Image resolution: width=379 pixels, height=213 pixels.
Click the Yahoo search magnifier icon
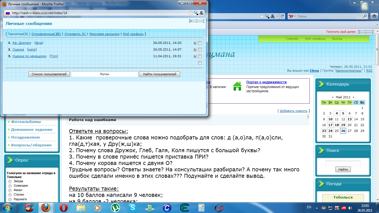pyautogui.click(x=365, y=16)
